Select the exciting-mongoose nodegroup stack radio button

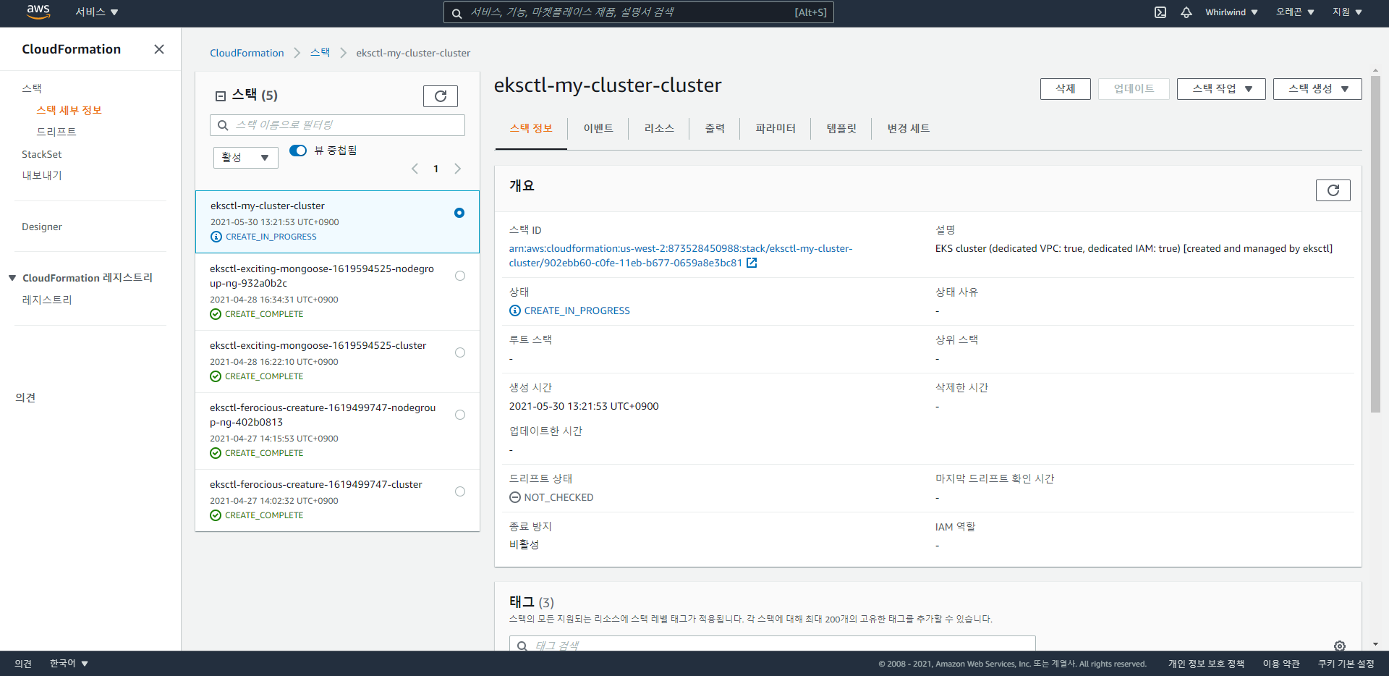[x=460, y=276]
